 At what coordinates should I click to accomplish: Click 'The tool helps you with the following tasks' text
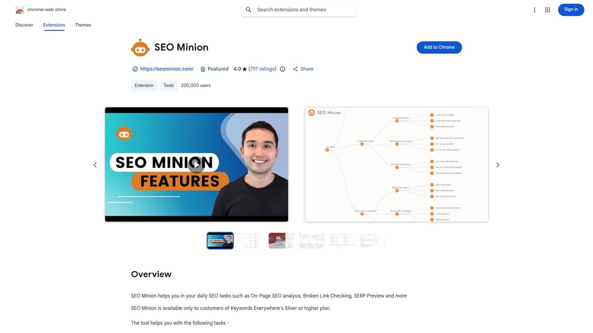[180, 323]
